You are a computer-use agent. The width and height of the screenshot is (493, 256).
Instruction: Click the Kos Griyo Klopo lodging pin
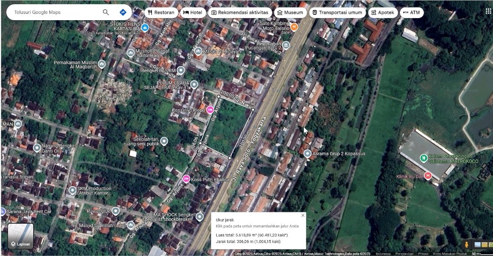[x=209, y=110]
